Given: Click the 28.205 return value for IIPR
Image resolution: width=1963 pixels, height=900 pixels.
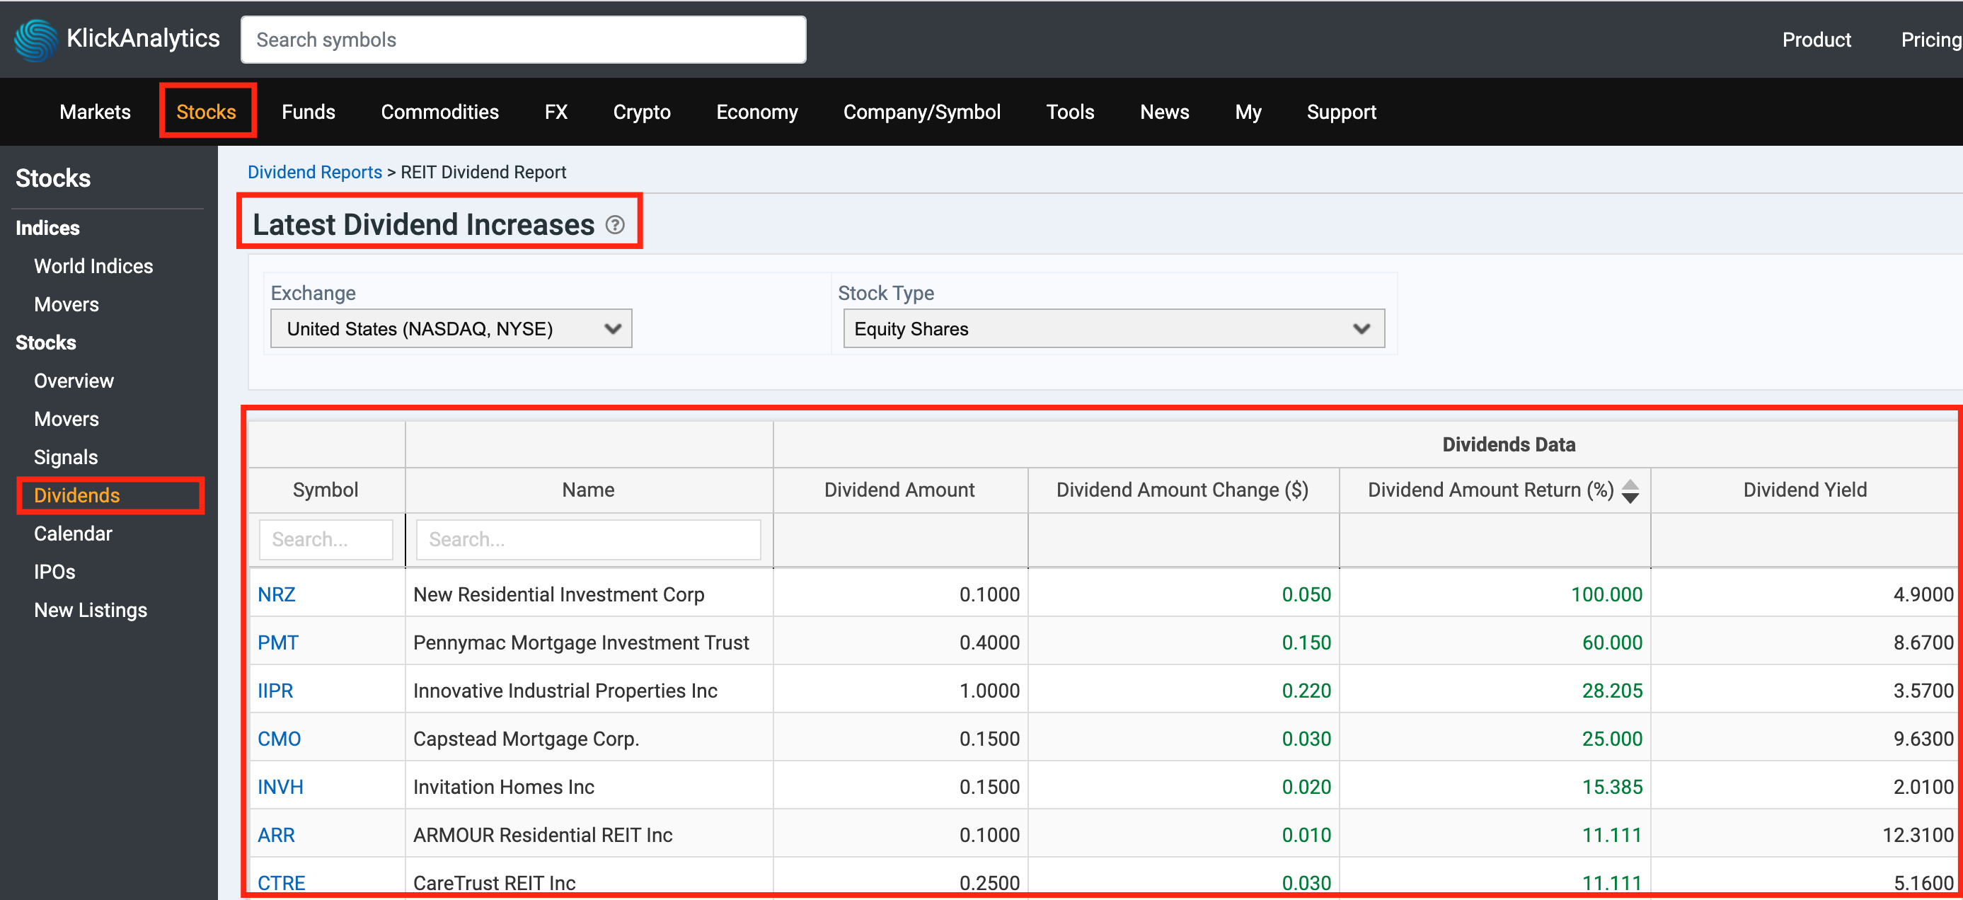Looking at the screenshot, I should (x=1612, y=691).
